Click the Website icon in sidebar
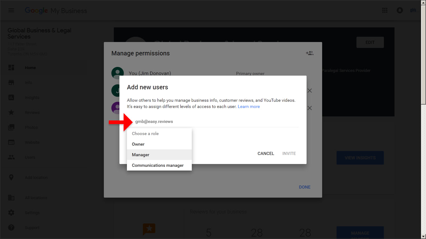 [x=11, y=142]
